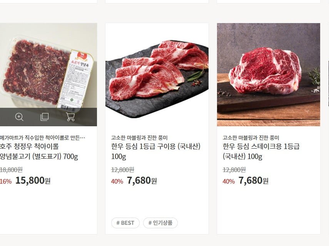
Task: Select the # BEST tag
Action: pos(125,223)
